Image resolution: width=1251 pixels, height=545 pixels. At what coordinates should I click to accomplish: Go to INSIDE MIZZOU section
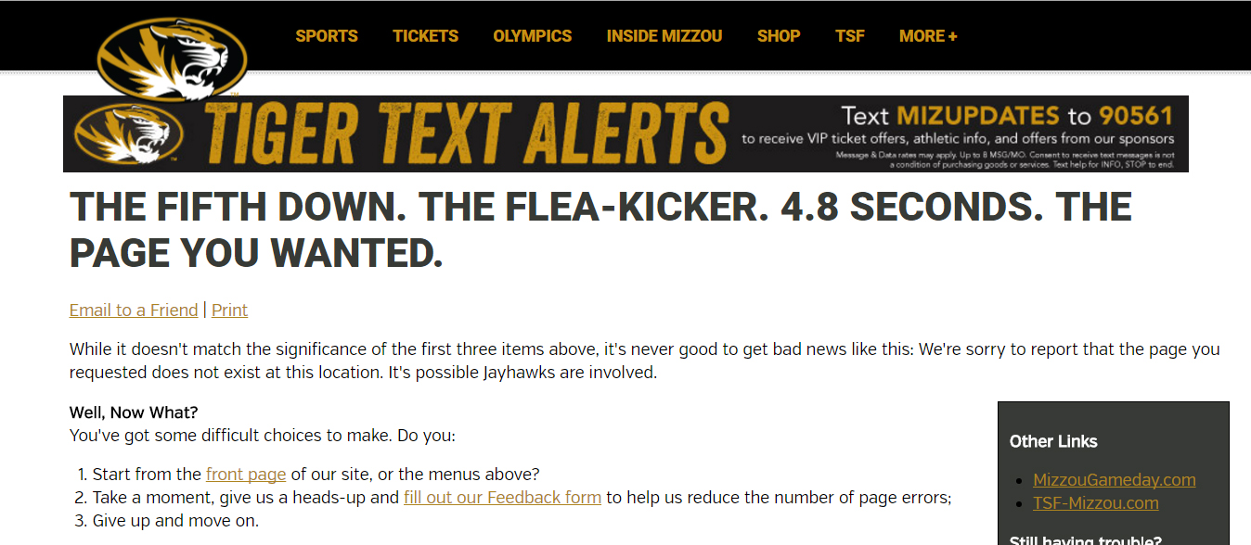click(664, 36)
